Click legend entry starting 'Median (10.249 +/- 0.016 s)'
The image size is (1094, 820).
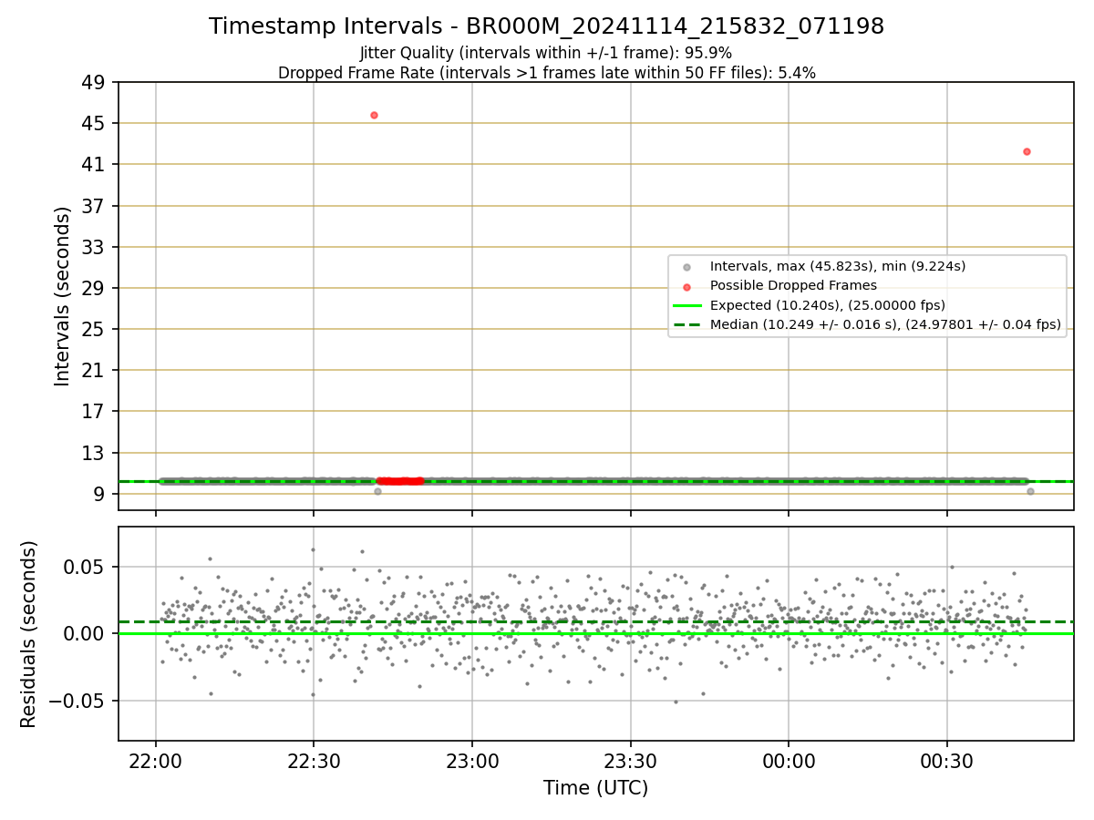click(885, 324)
